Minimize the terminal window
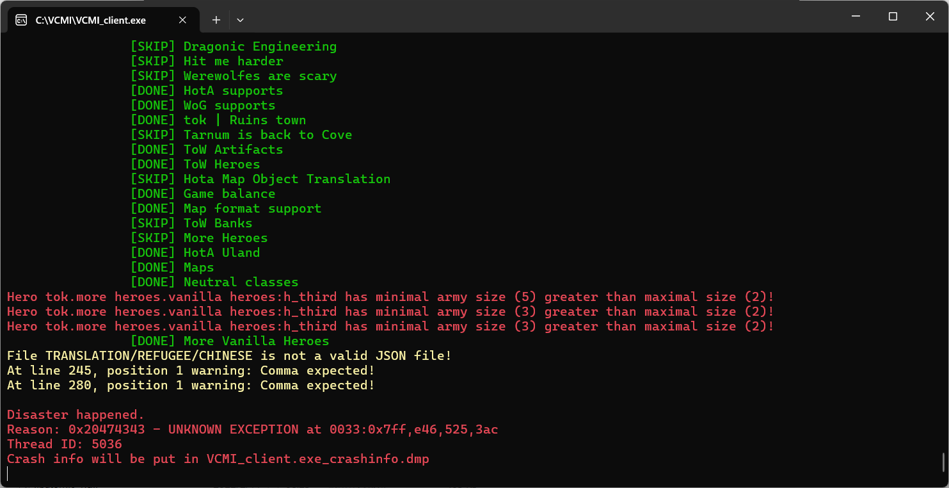 pos(856,17)
